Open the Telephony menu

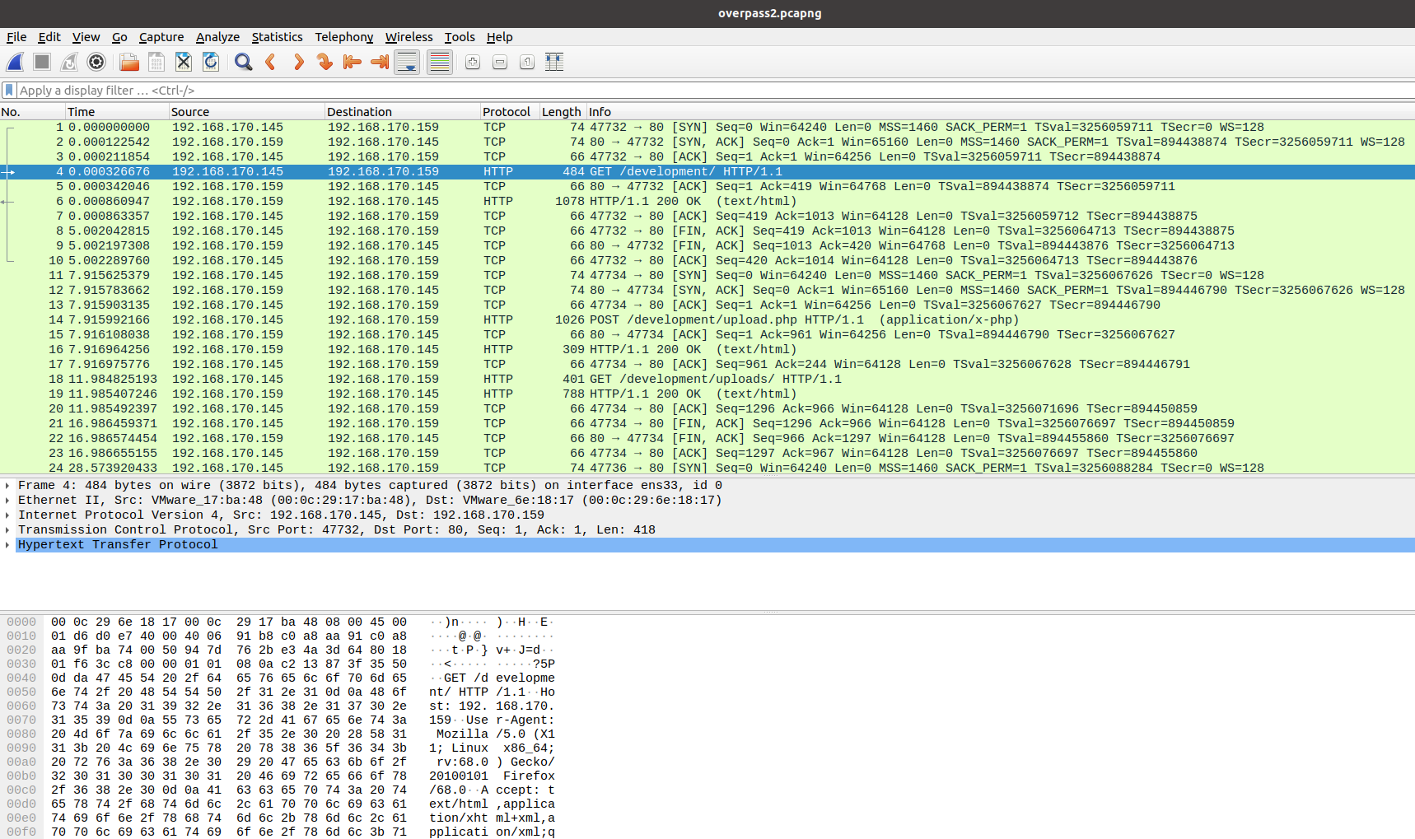(x=343, y=37)
